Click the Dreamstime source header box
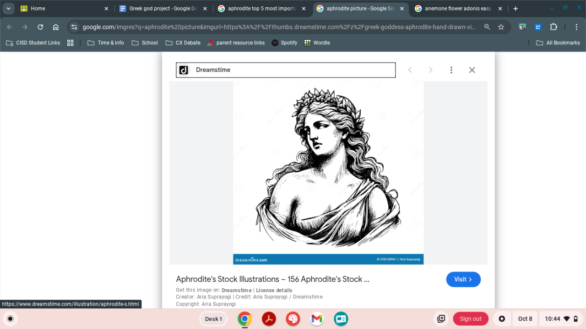586x329 pixels. tap(286, 70)
